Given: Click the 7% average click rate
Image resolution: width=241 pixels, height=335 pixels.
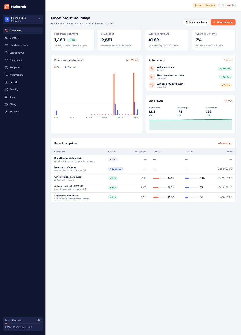Looking at the screenshot, I should 198,40.
